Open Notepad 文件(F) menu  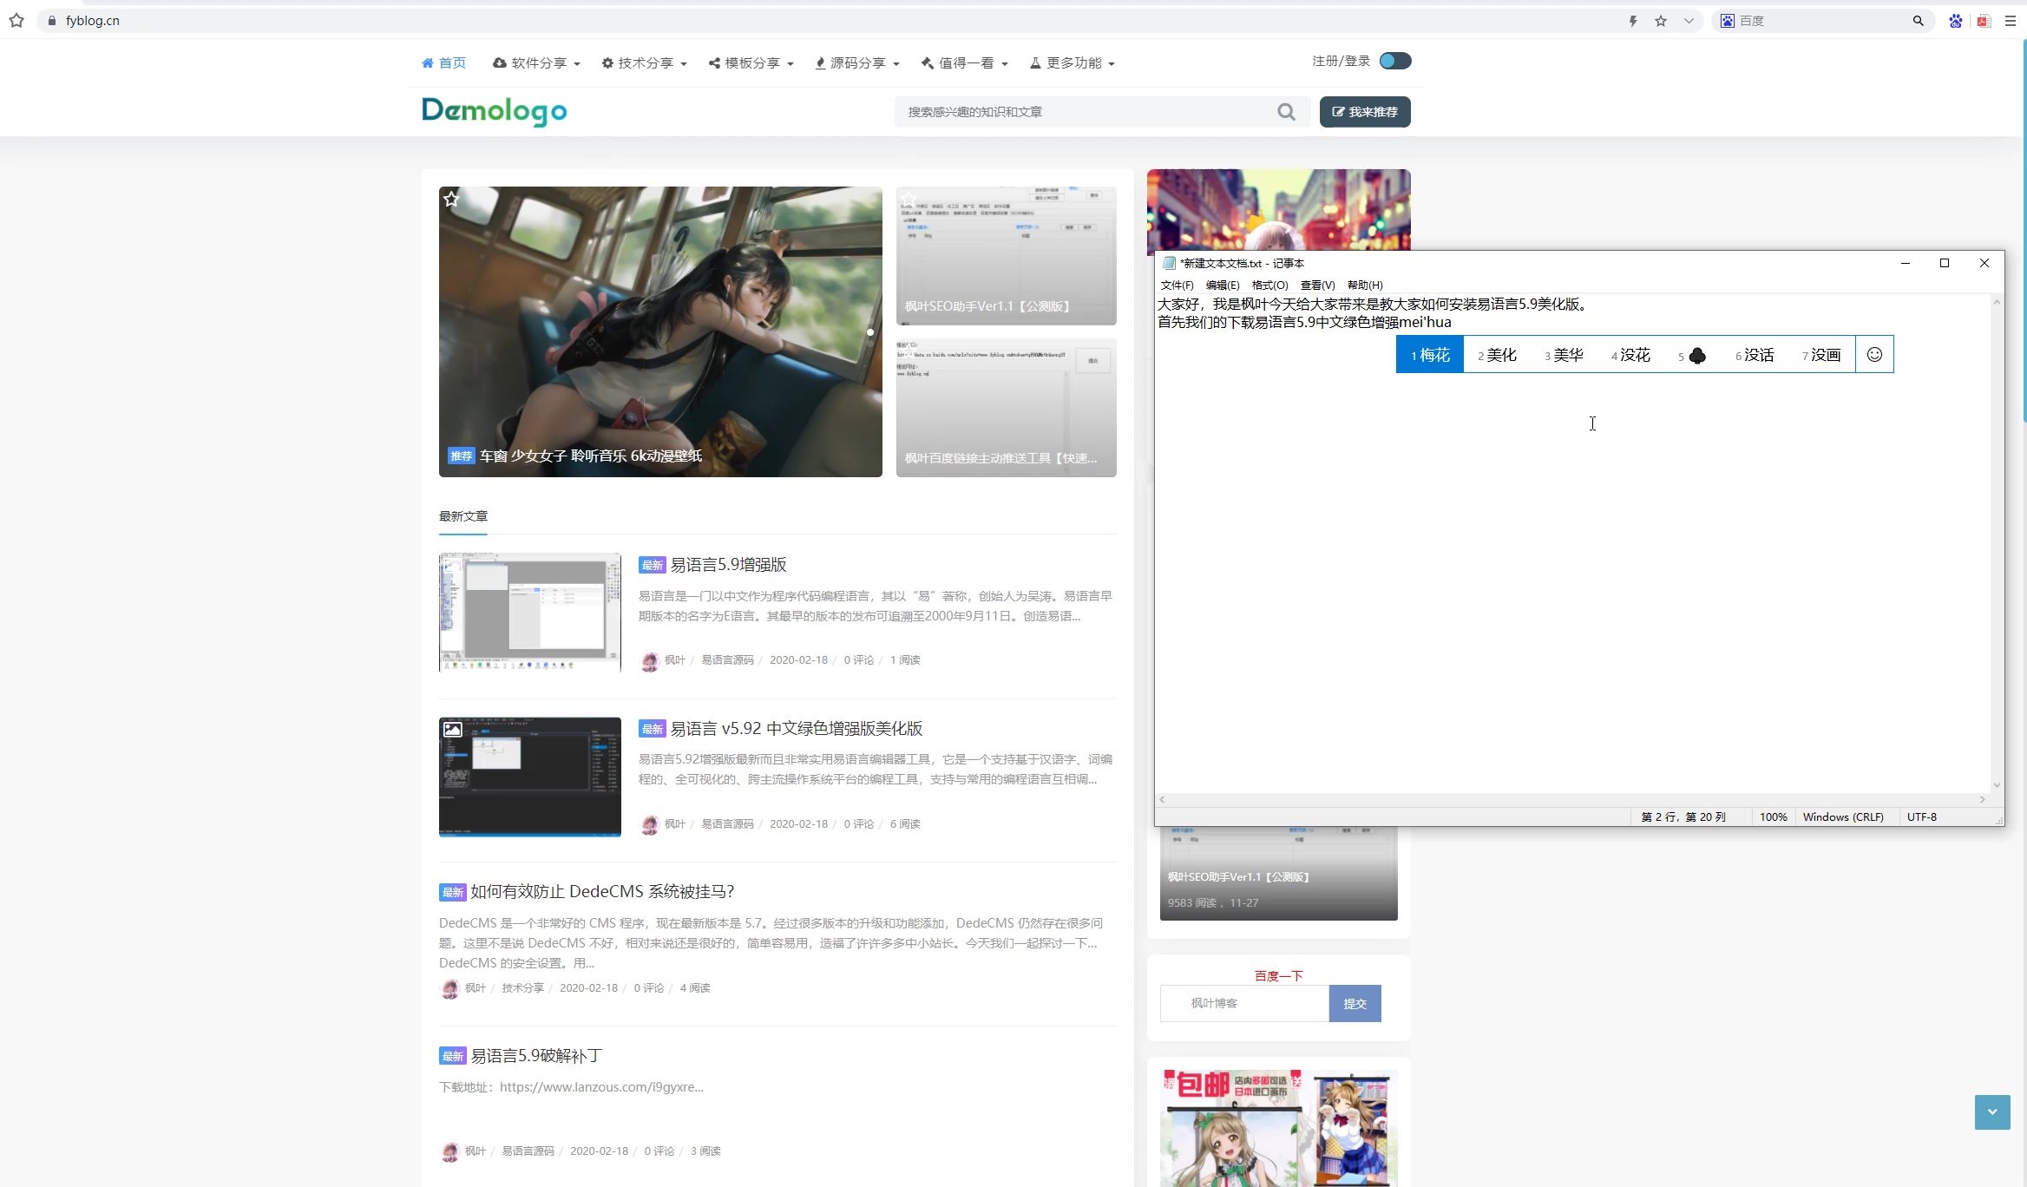(x=1177, y=285)
